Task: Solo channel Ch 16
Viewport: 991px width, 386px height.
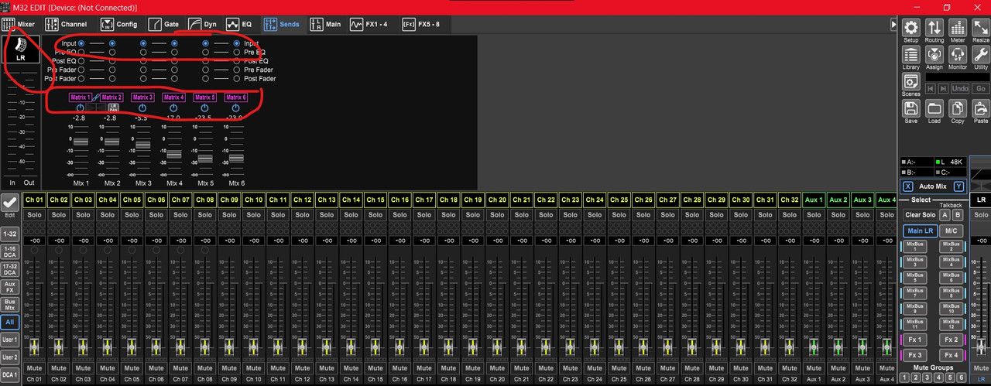Action: (399, 214)
